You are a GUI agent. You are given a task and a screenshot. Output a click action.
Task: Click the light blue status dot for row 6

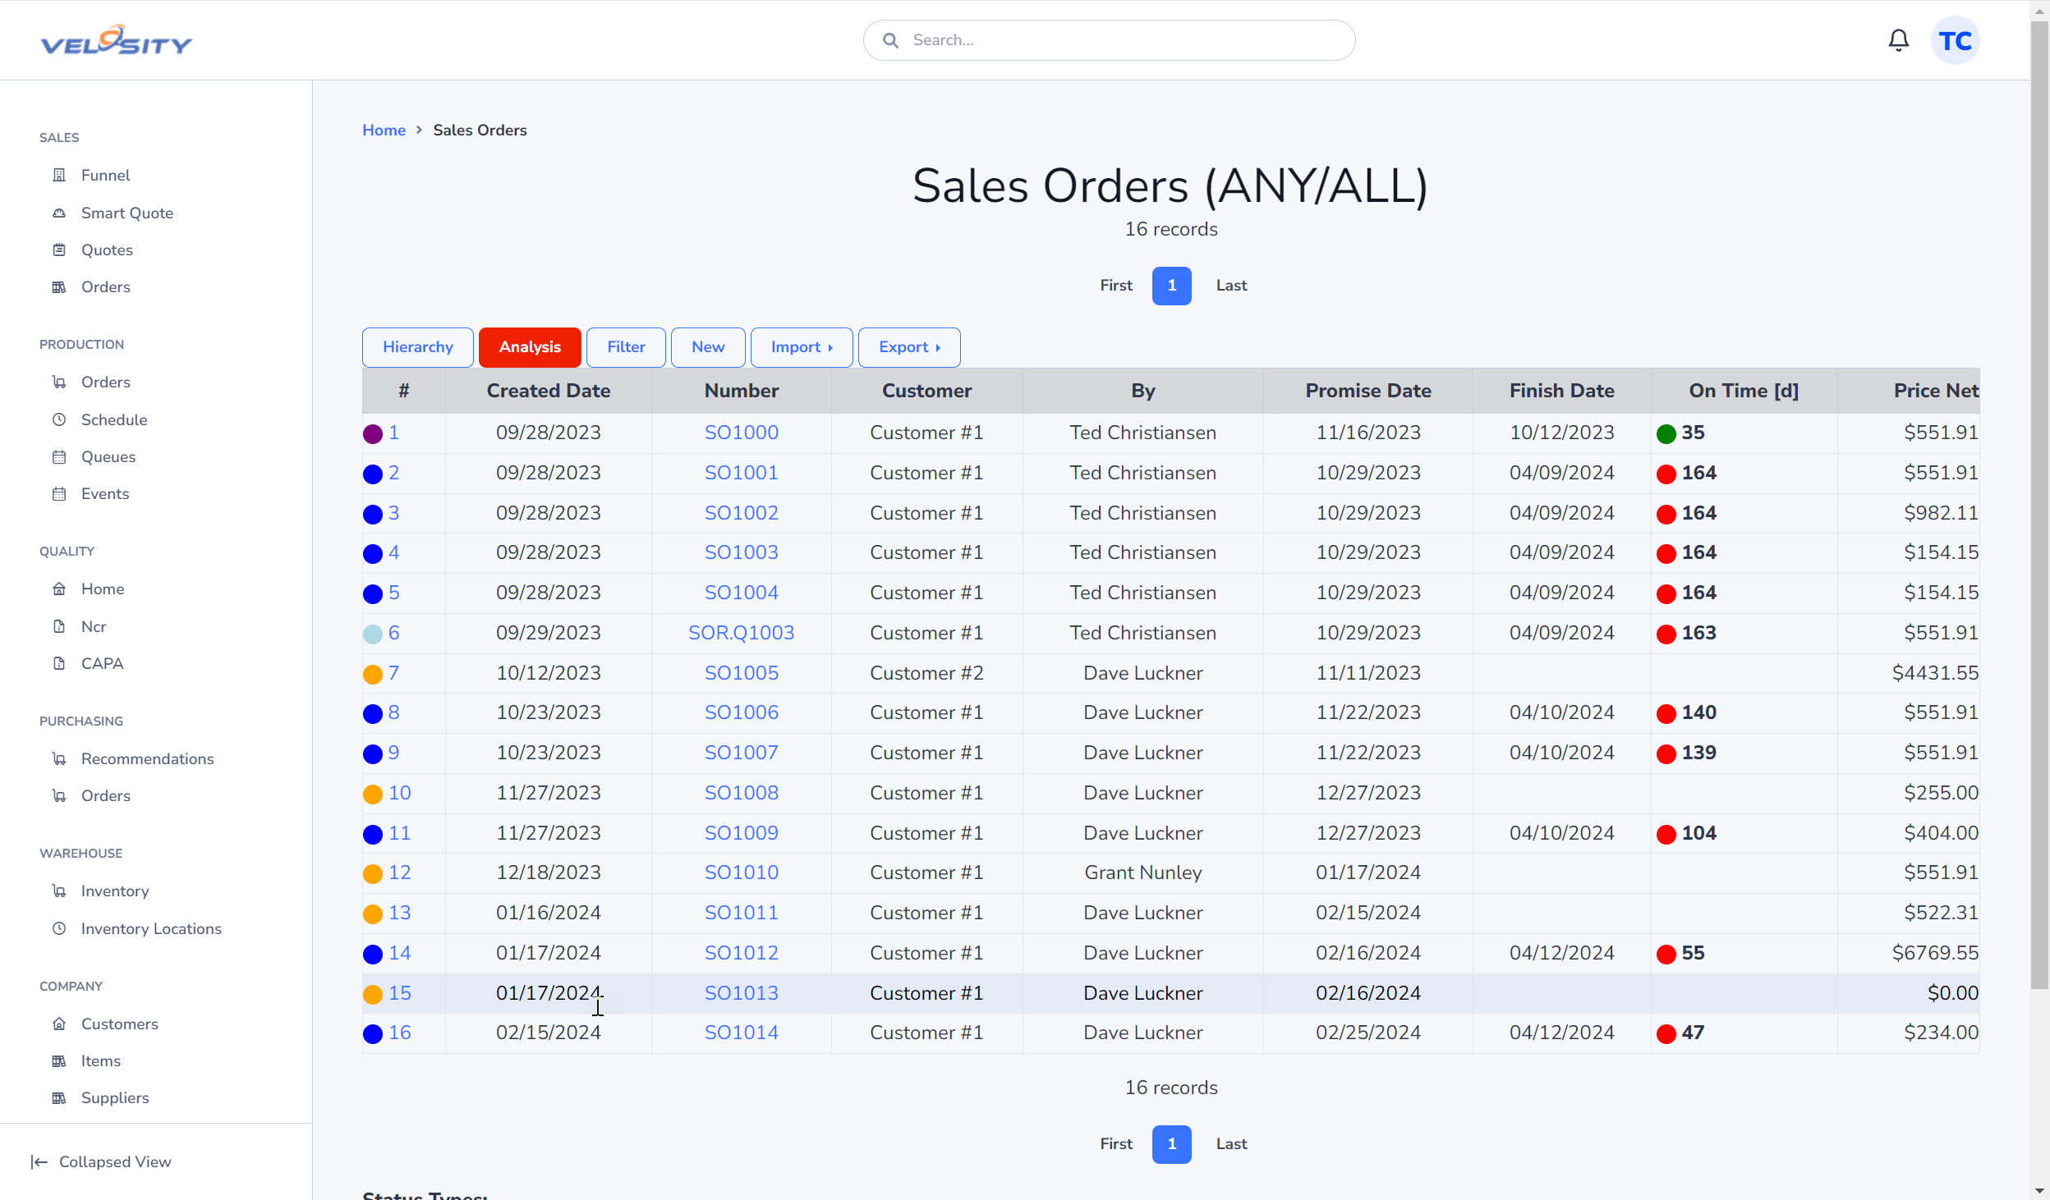(x=373, y=634)
